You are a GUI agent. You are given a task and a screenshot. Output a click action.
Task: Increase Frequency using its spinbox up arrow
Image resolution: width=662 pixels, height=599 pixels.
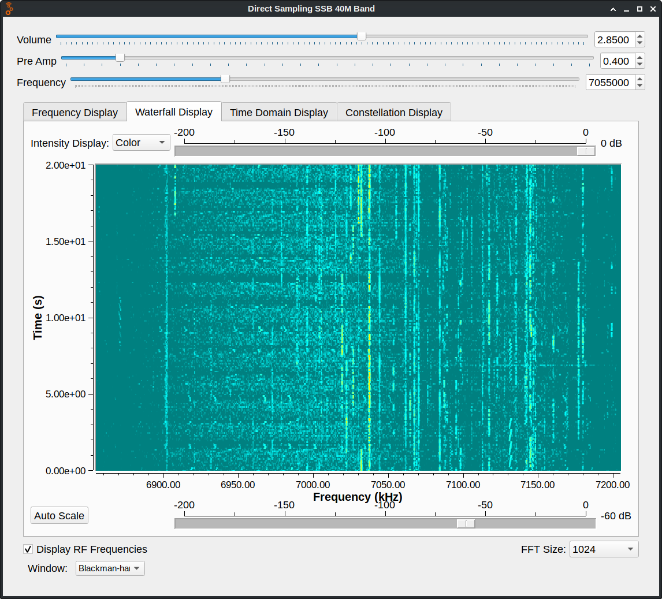point(639,79)
